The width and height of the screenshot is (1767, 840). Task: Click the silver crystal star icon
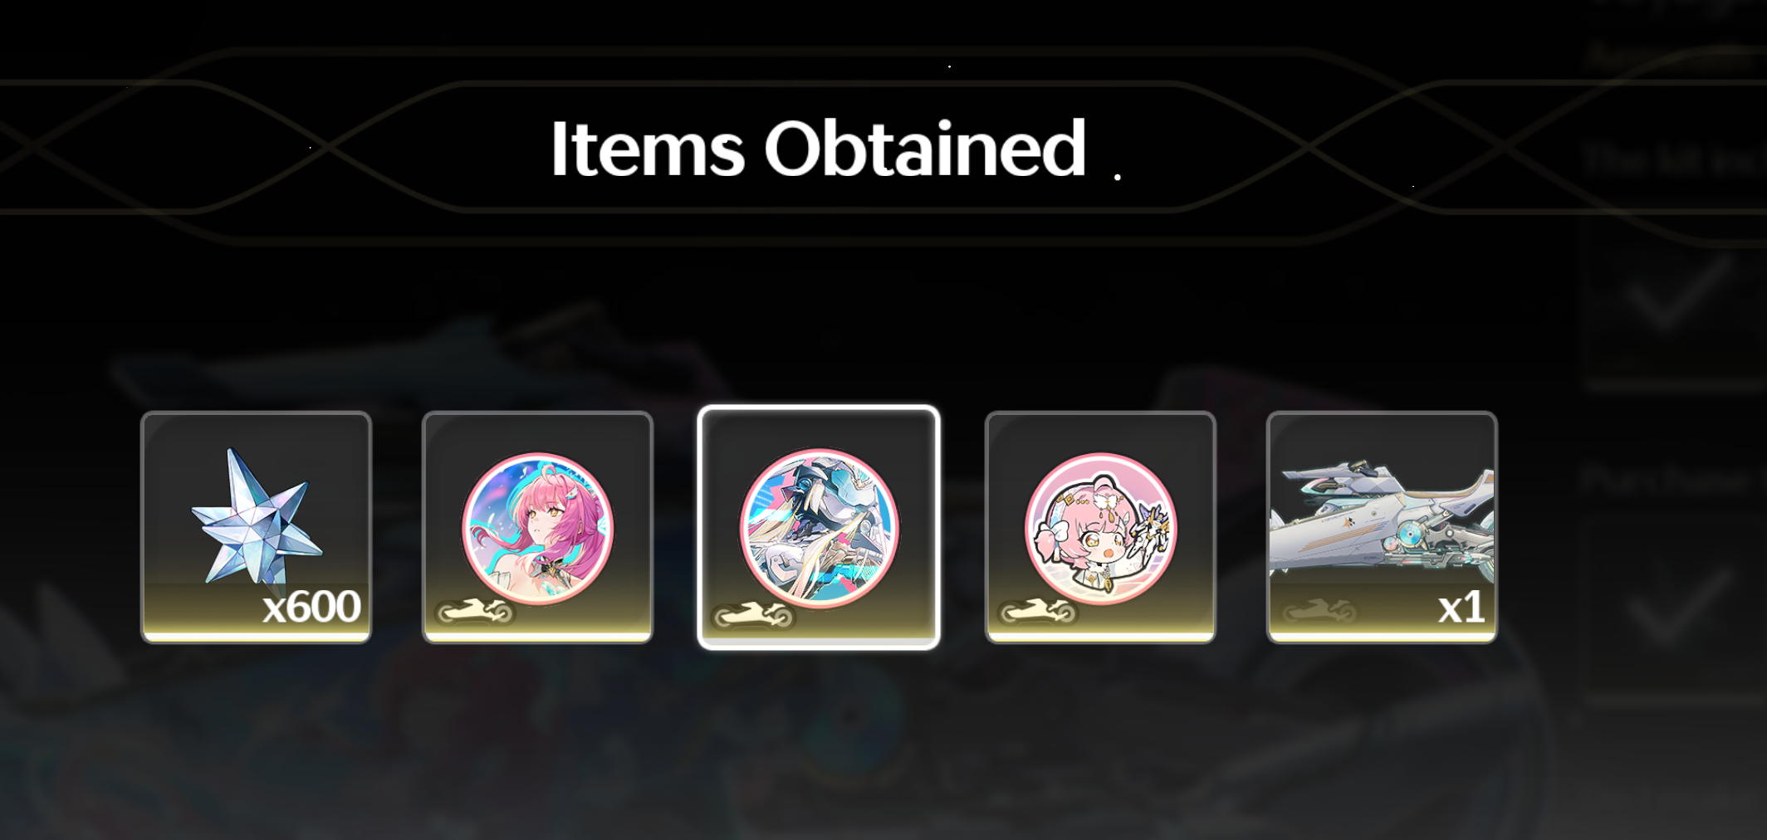point(257,516)
